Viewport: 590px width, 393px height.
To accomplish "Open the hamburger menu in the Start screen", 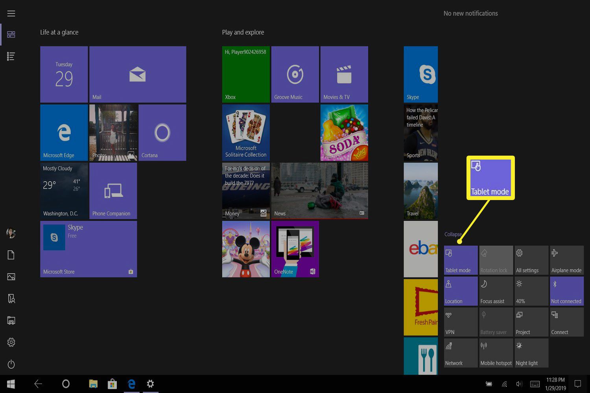I will pyautogui.click(x=11, y=13).
